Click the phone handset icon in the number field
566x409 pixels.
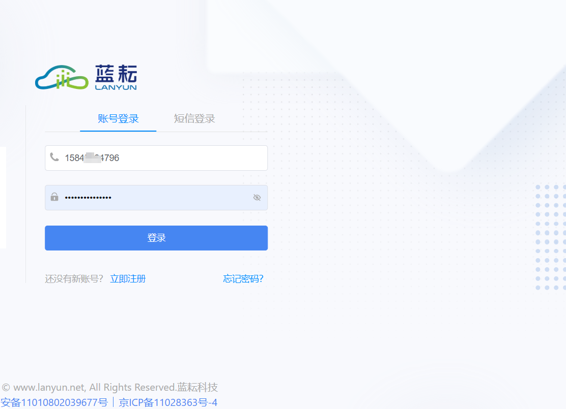[x=54, y=157]
